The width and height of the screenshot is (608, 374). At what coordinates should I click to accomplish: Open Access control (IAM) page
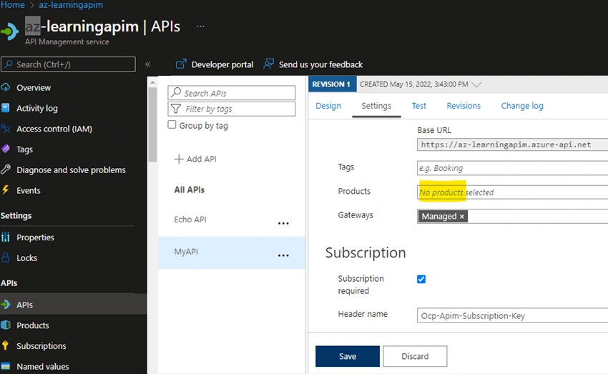coord(54,129)
